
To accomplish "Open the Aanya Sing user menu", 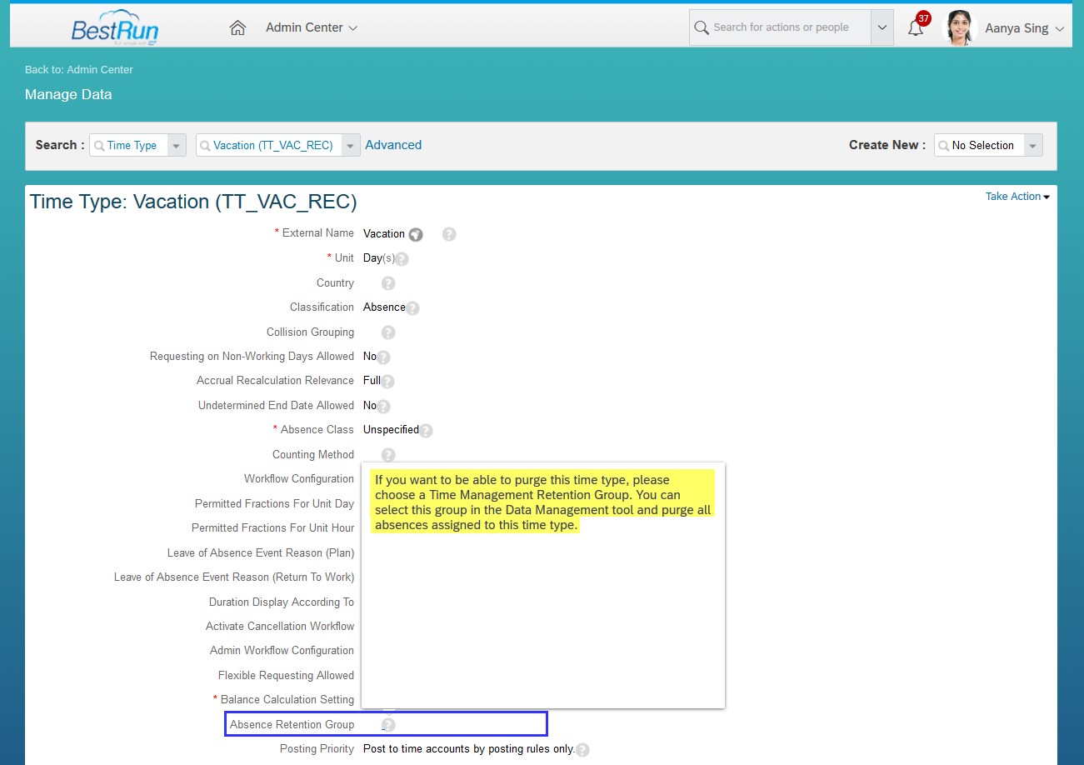I will click(1025, 28).
